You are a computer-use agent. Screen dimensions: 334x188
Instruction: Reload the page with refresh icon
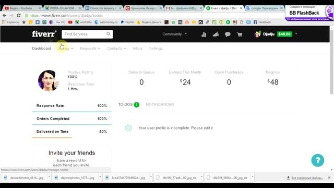point(19,15)
